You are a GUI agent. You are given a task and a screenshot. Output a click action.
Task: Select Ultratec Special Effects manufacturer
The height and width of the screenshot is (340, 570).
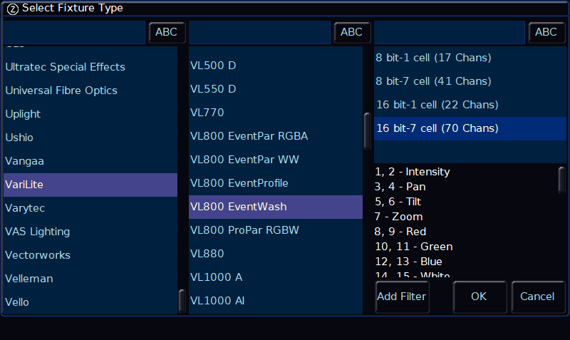90,67
